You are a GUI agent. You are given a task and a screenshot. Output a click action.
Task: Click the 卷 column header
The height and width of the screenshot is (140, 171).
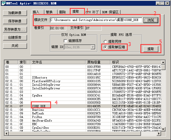click(x=11, y=62)
